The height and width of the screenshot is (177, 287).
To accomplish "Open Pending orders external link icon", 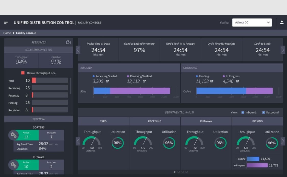I will point(212,81).
